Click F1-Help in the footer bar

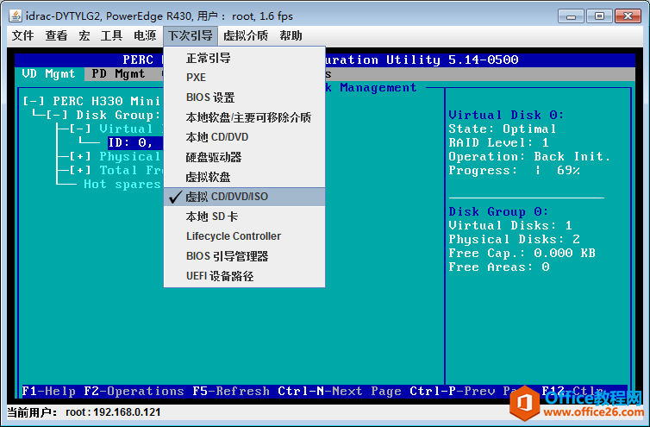pyautogui.click(x=48, y=392)
